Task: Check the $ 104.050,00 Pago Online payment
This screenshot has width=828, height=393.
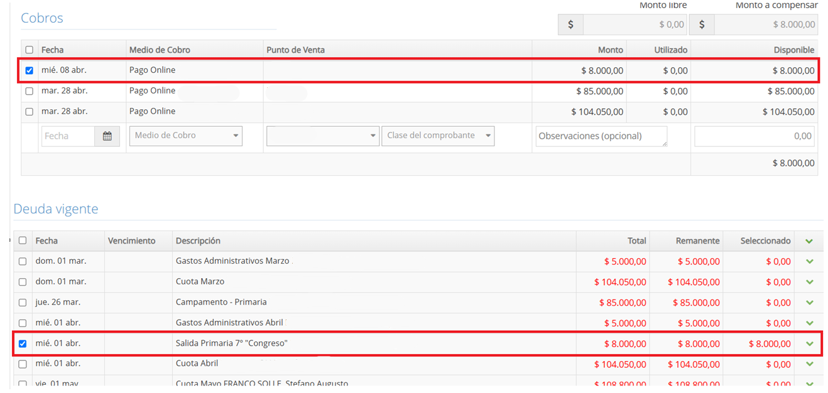Action: 30,112
